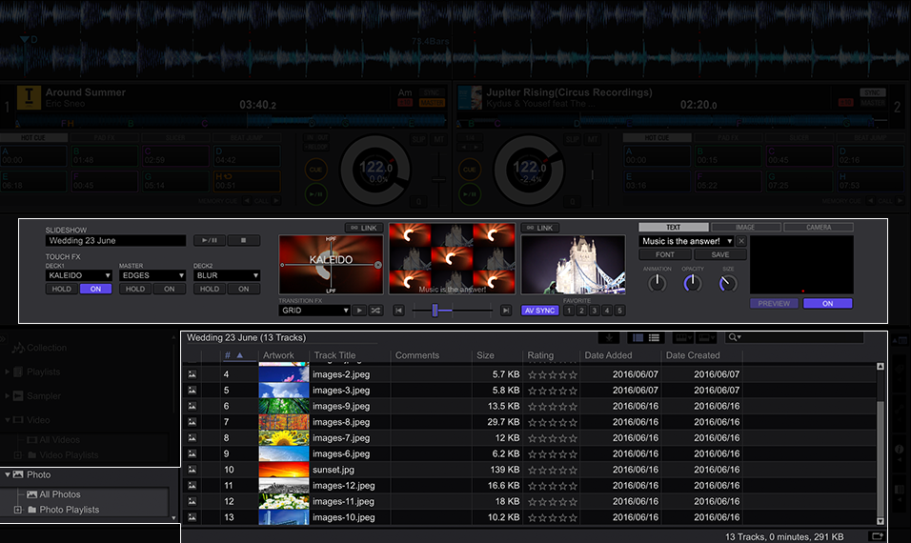Image resolution: width=911 pixels, height=543 pixels.
Task: Click the download arrow icon in browser toolbar
Action: (609, 337)
